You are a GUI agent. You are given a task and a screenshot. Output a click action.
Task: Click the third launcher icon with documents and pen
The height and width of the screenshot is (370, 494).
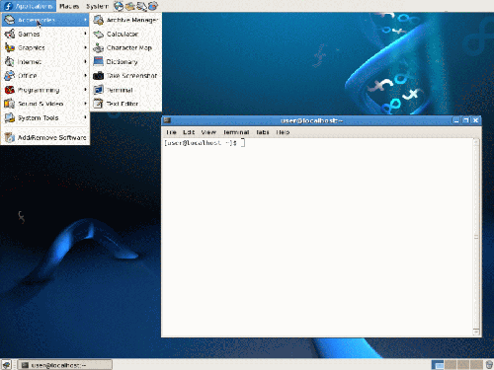[x=141, y=6]
